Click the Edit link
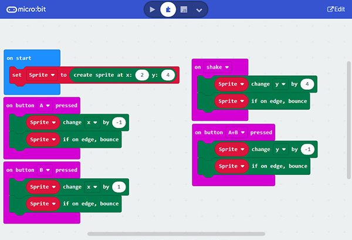The image size is (352, 240). click(x=336, y=9)
